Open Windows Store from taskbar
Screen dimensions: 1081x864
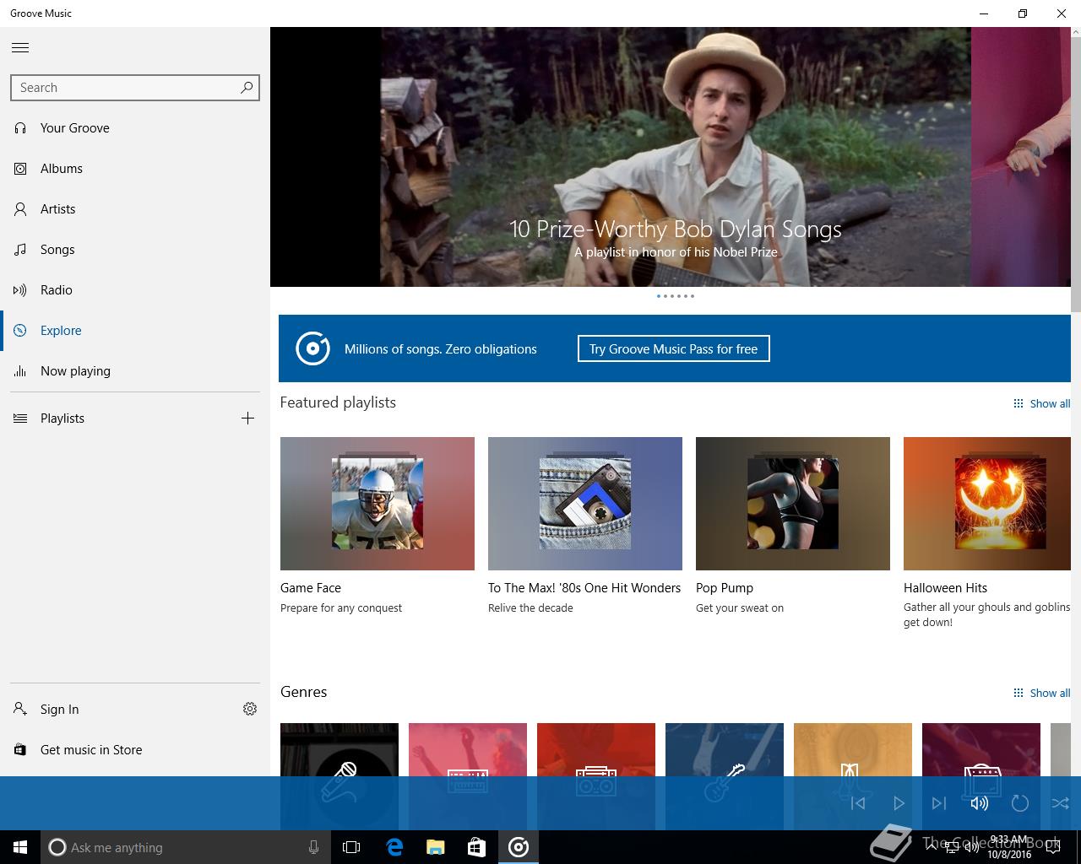click(476, 847)
